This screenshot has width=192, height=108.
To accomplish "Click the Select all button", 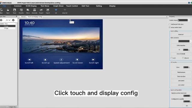I will point(181,34).
